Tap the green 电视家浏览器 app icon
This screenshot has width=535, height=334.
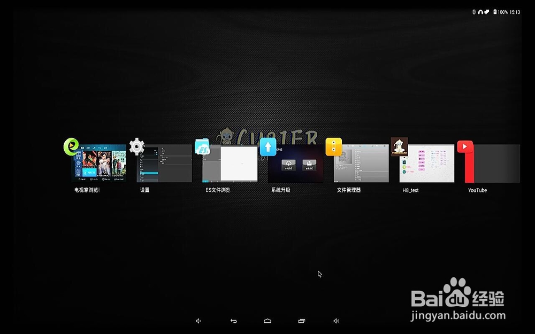click(x=71, y=147)
